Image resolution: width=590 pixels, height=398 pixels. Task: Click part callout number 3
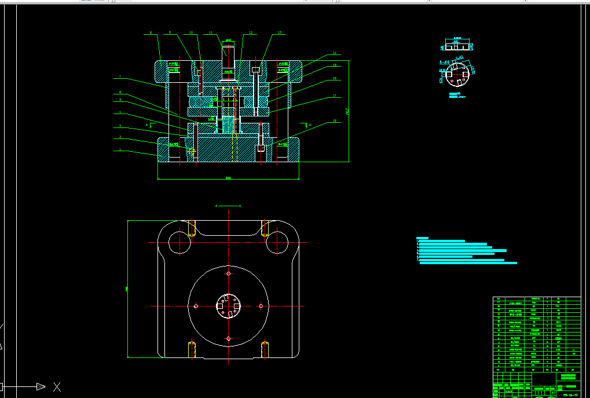(120, 126)
